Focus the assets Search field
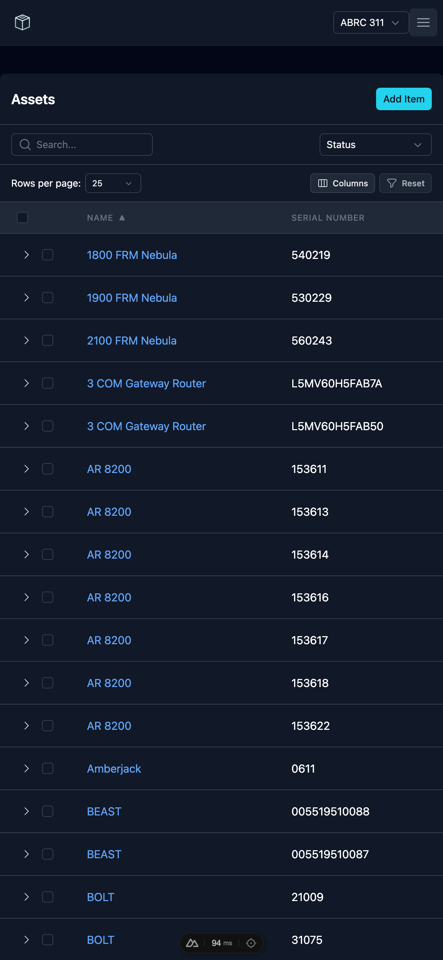The image size is (443, 960). (89, 145)
